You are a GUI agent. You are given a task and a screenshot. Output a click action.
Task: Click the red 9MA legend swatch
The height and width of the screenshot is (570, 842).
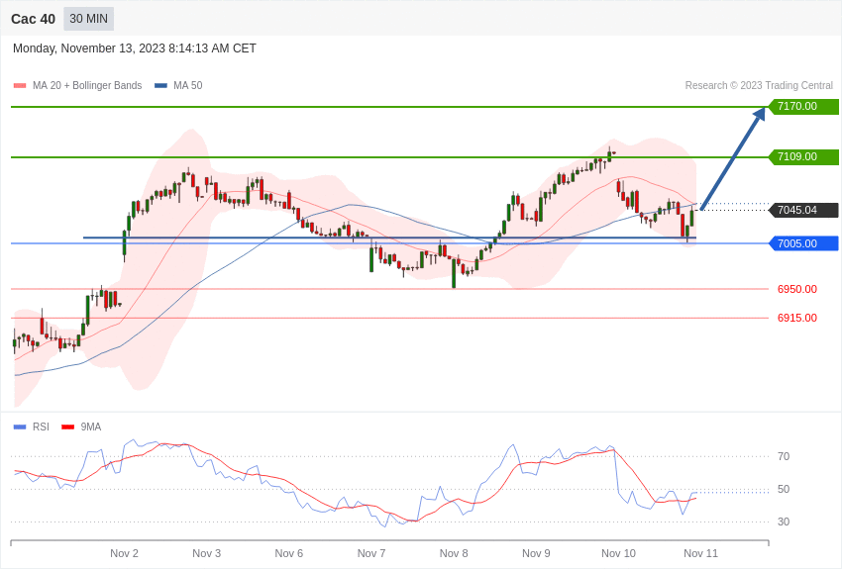point(67,427)
